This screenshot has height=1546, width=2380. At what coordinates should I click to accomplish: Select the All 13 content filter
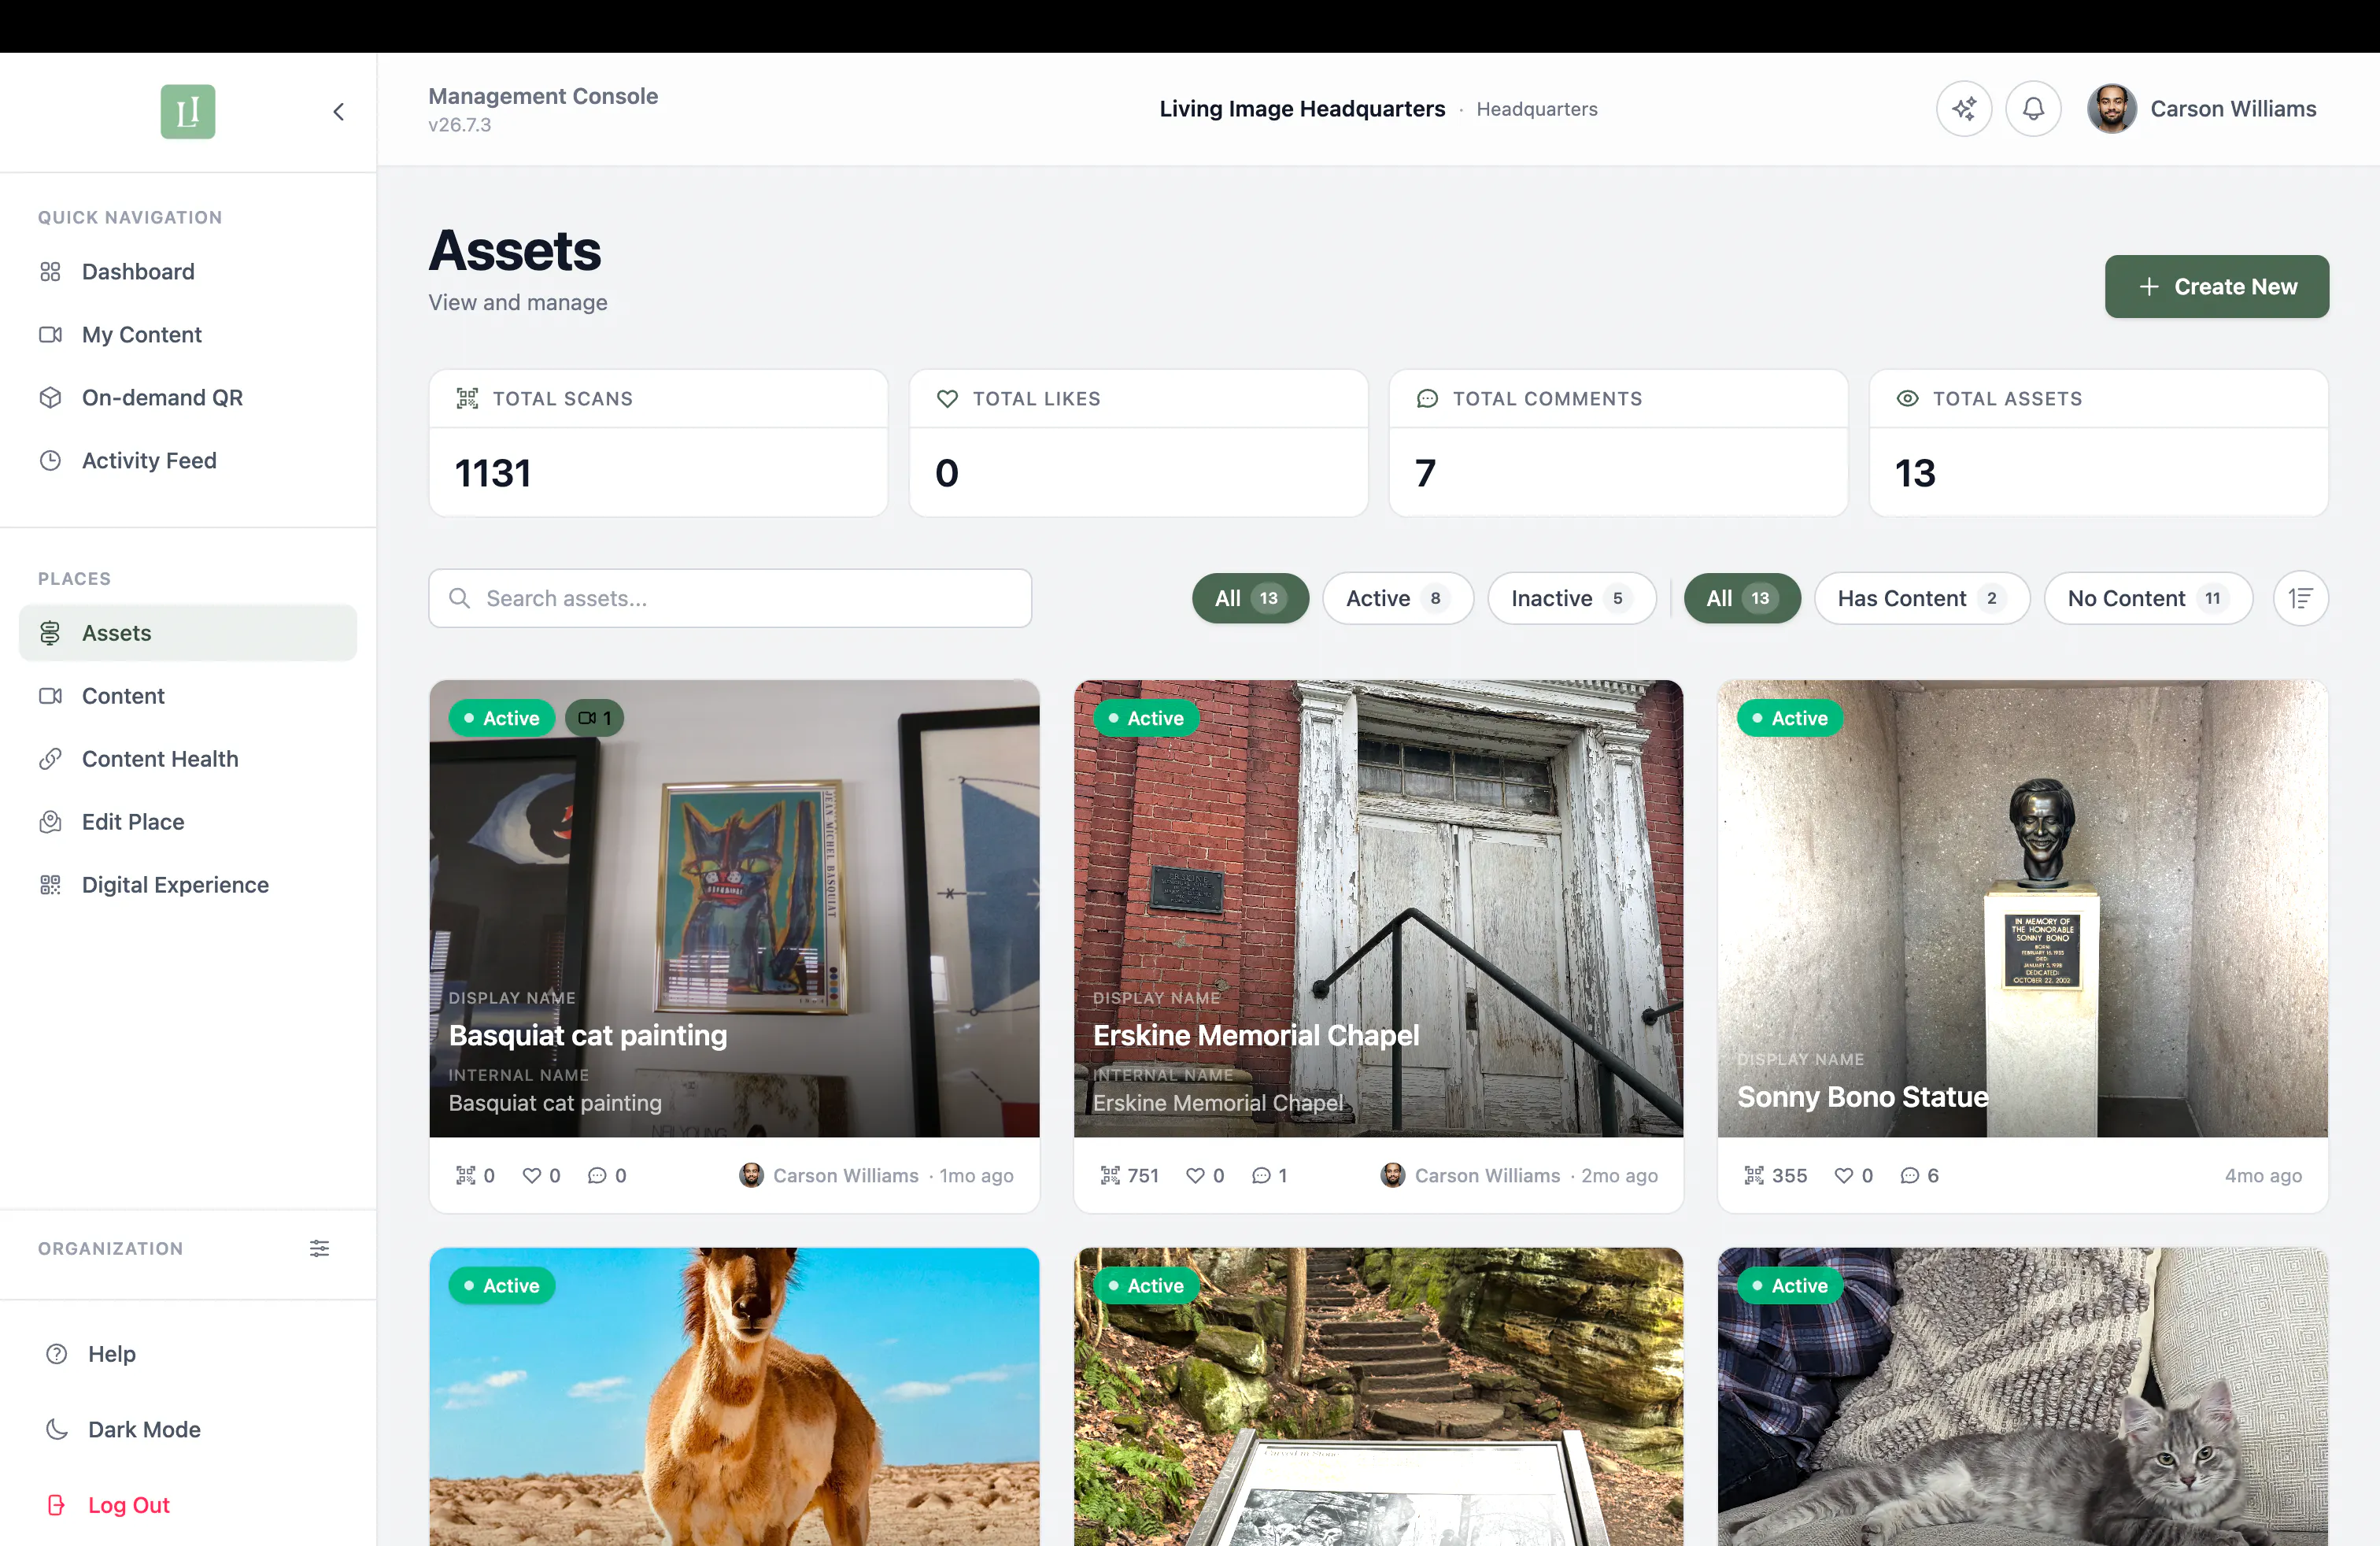(x=1742, y=598)
